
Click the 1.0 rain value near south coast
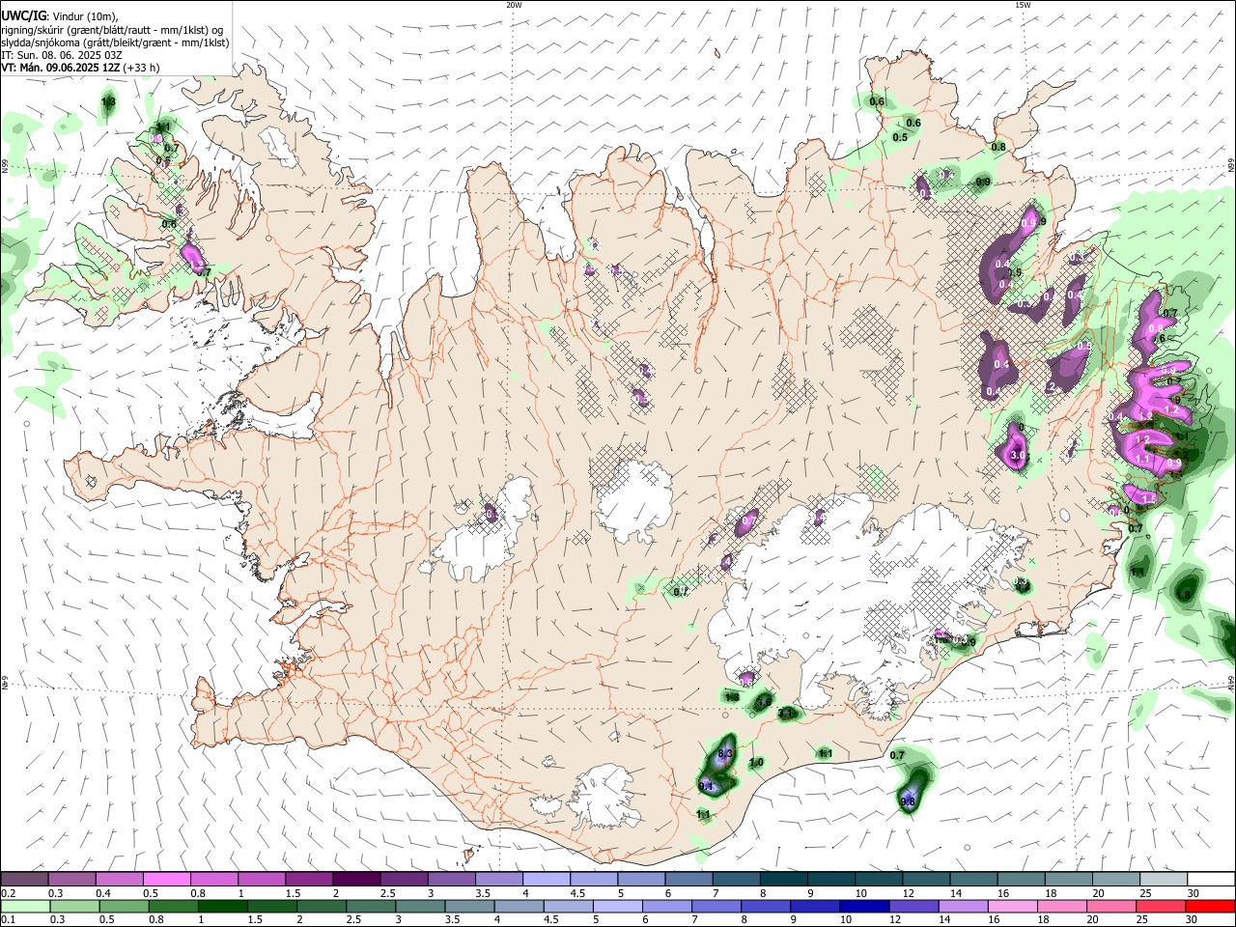(x=756, y=762)
